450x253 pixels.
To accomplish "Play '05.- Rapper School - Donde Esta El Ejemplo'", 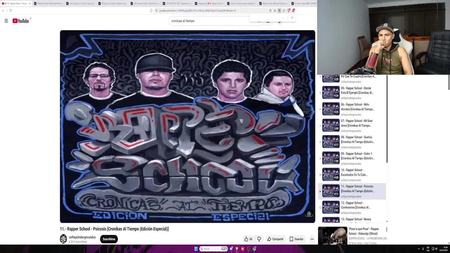I will pos(352,93).
